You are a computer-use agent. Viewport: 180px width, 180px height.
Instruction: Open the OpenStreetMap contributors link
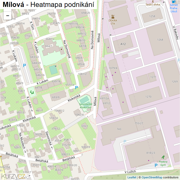click(160, 177)
